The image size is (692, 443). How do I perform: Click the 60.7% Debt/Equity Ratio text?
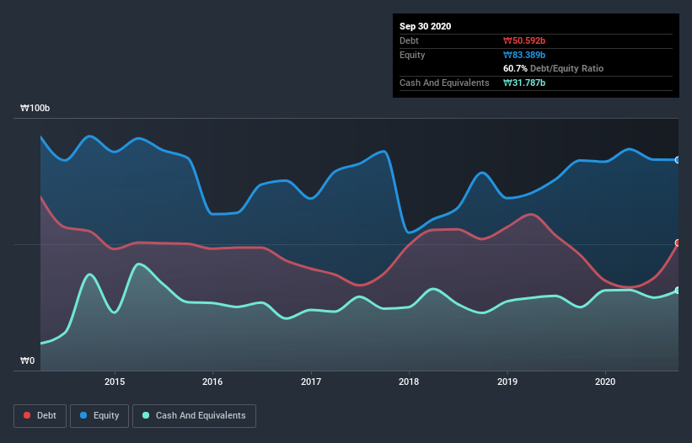point(554,68)
